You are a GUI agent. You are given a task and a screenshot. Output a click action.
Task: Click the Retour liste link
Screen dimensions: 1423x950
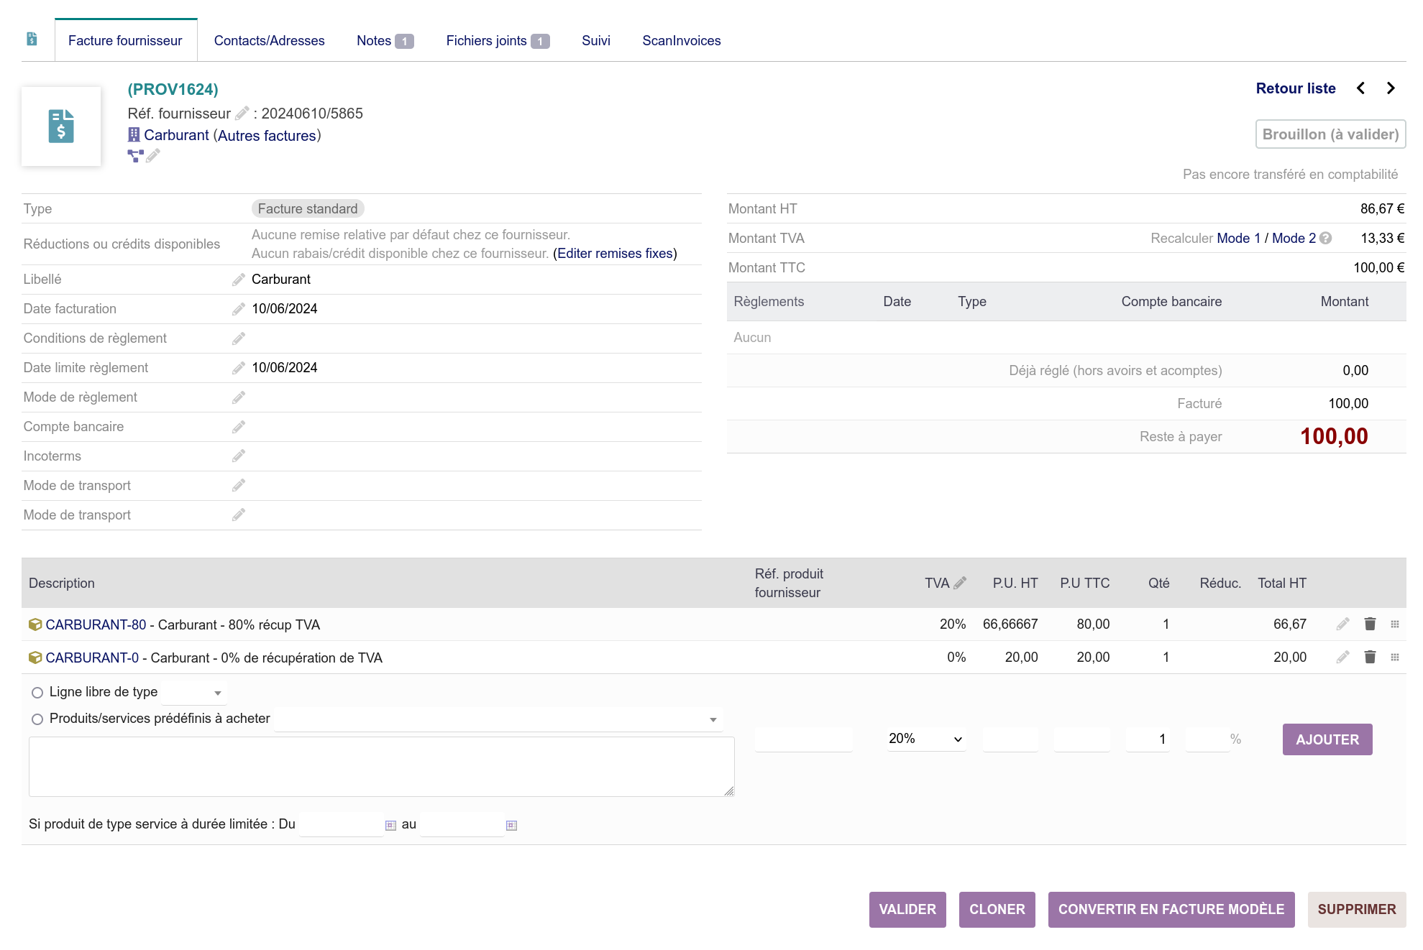point(1296,88)
